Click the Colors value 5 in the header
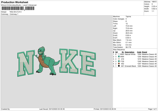 [x=152, y=4]
